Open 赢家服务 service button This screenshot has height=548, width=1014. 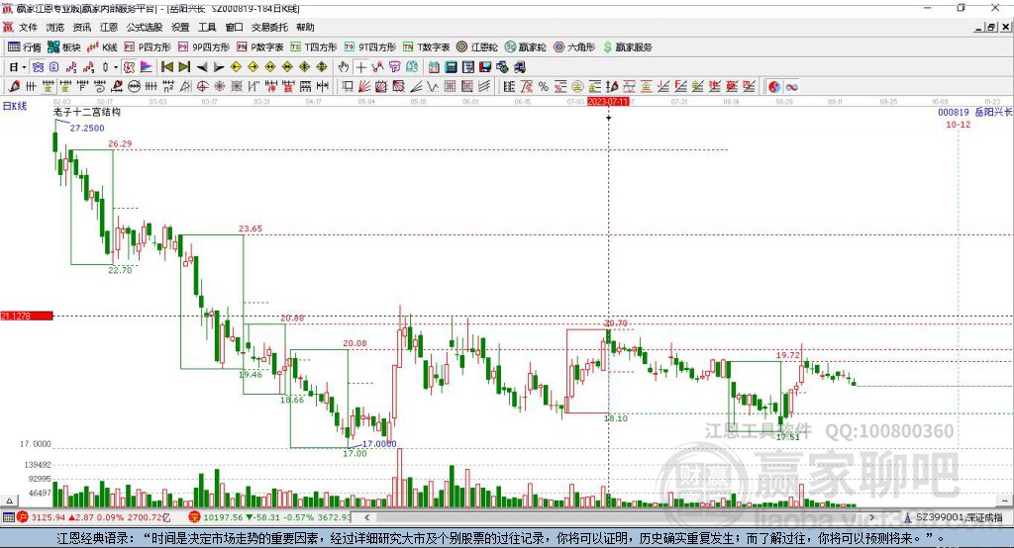coord(627,47)
